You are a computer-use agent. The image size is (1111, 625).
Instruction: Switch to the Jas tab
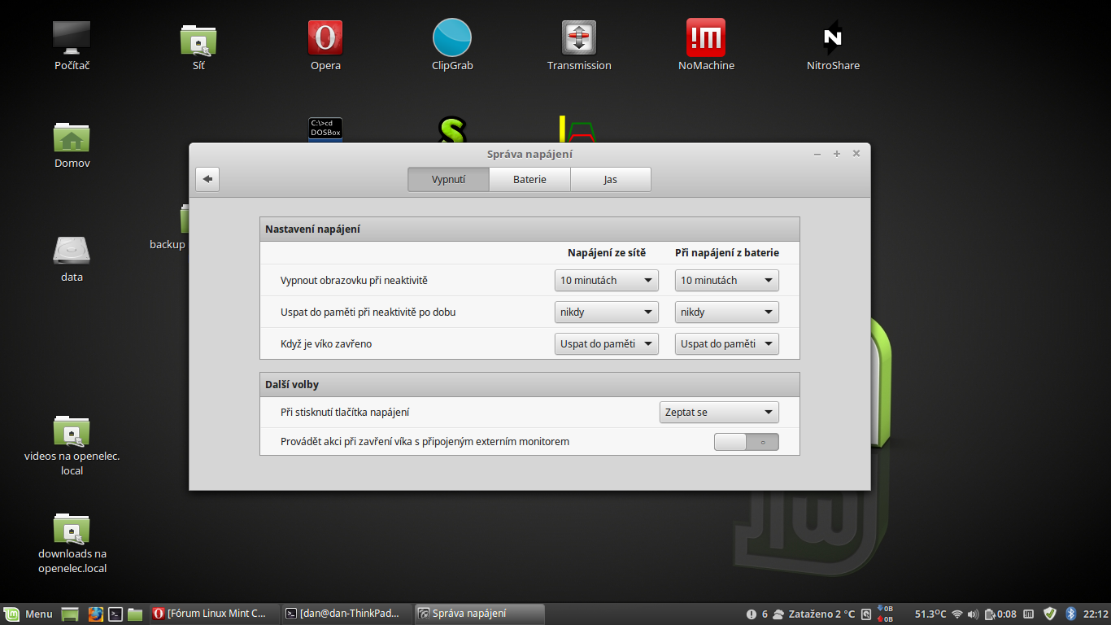point(610,180)
